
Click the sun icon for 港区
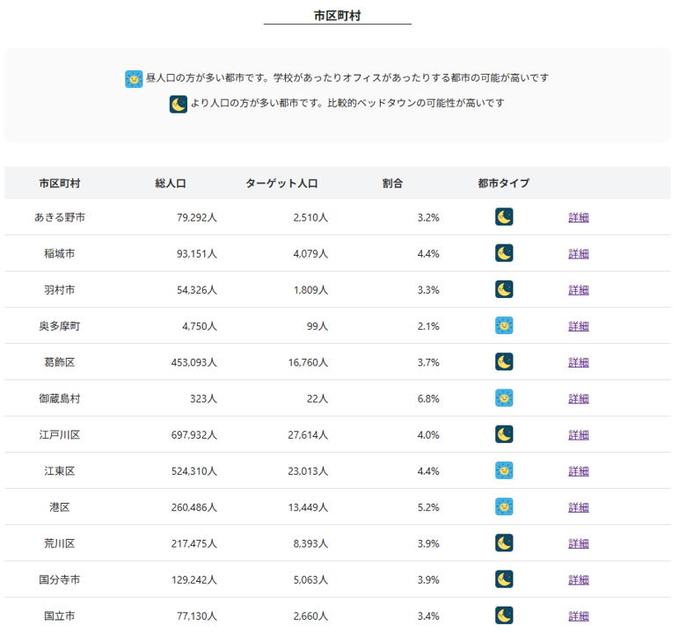[x=504, y=506]
